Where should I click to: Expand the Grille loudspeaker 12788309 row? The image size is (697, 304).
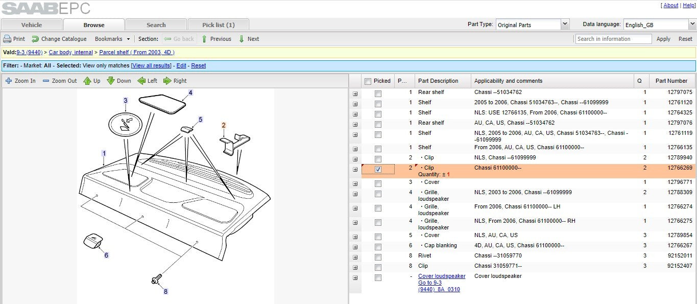pos(355,194)
